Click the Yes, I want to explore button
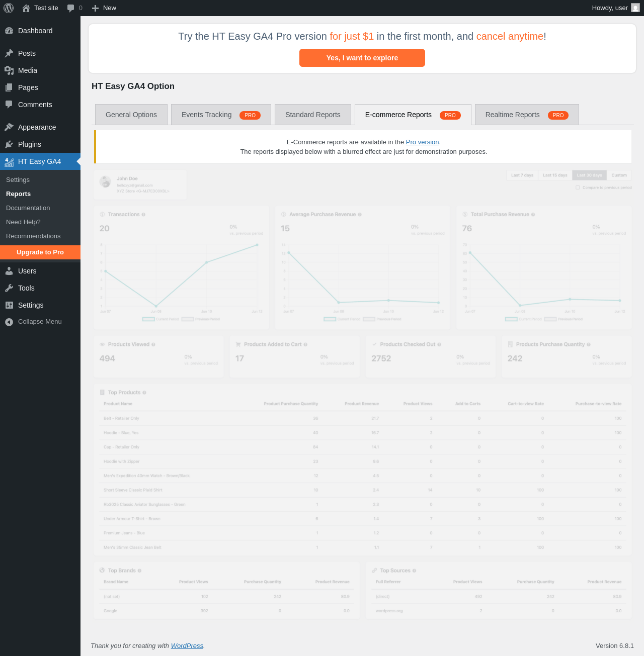This screenshot has height=656, width=644. [362, 58]
